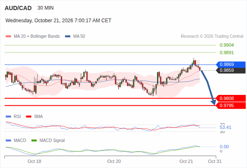
Task: Click the MACD Signal legend label
Action: (x=52, y=141)
